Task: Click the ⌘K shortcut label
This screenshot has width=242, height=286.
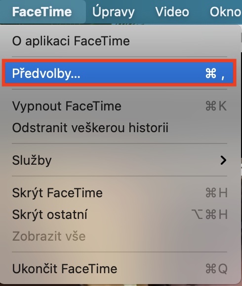Action: coord(216,106)
